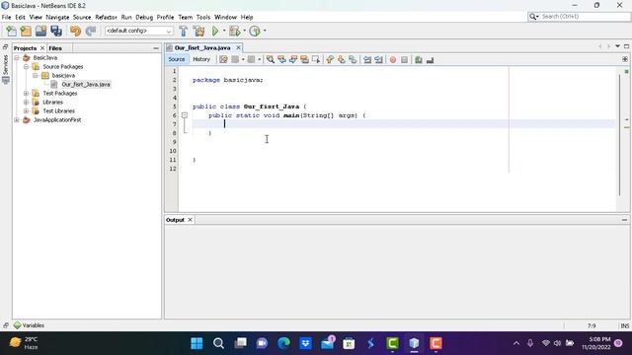Click the Profile Project icon

tap(255, 31)
